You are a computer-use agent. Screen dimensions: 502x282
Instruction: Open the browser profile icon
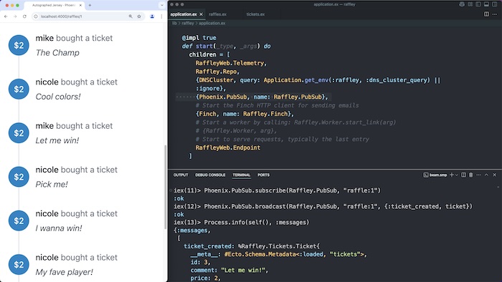pyautogui.click(x=152, y=16)
